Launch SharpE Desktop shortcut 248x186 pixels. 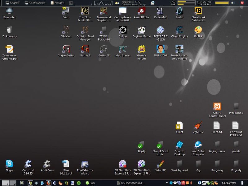click(x=179, y=148)
